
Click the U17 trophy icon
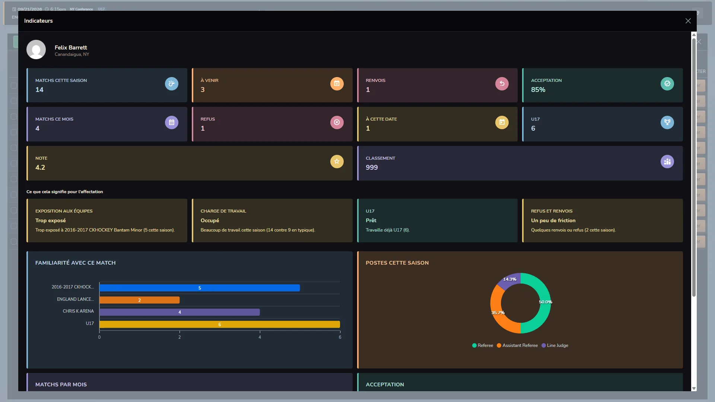[x=667, y=122]
